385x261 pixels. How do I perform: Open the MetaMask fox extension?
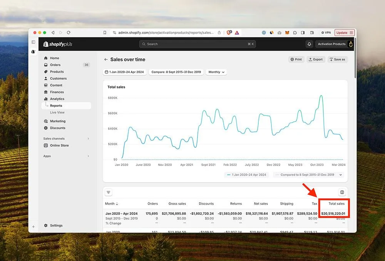coord(287,33)
